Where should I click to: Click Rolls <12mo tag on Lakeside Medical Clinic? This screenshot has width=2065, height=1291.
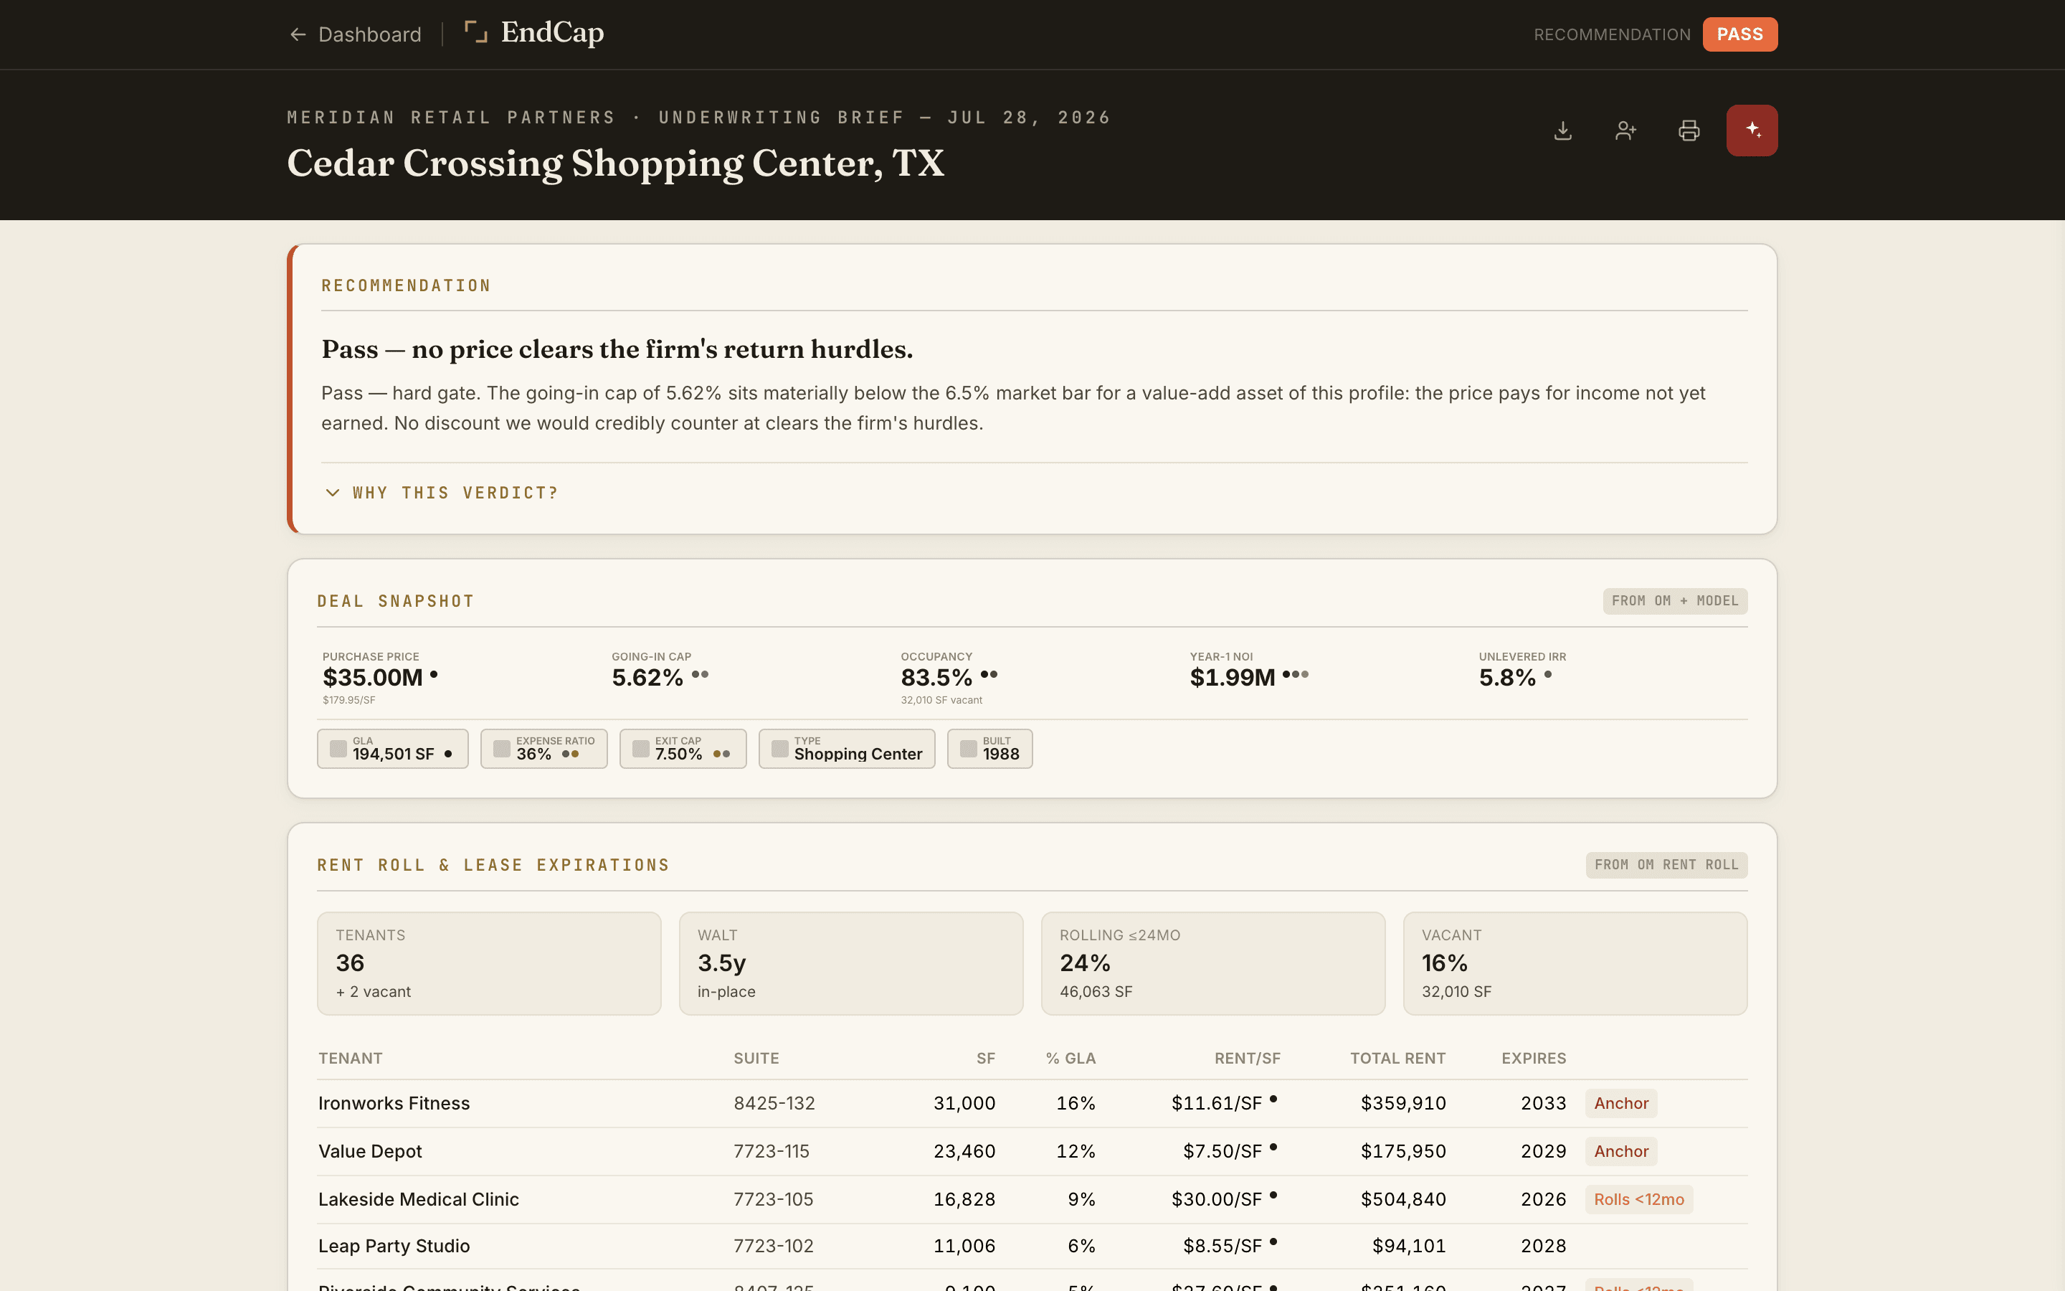[1639, 1198]
